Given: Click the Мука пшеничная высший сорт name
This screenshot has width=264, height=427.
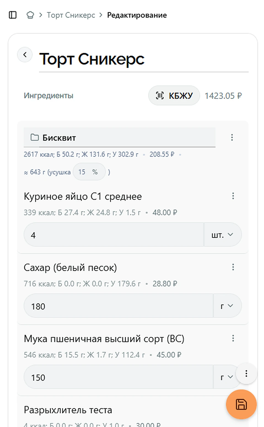Looking at the screenshot, I should (104, 339).
